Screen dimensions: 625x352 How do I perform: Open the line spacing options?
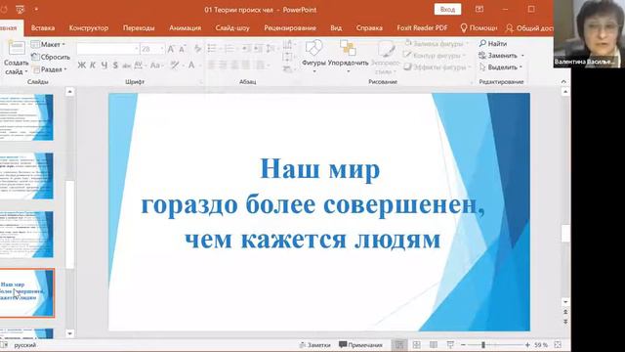pyautogui.click(x=271, y=49)
